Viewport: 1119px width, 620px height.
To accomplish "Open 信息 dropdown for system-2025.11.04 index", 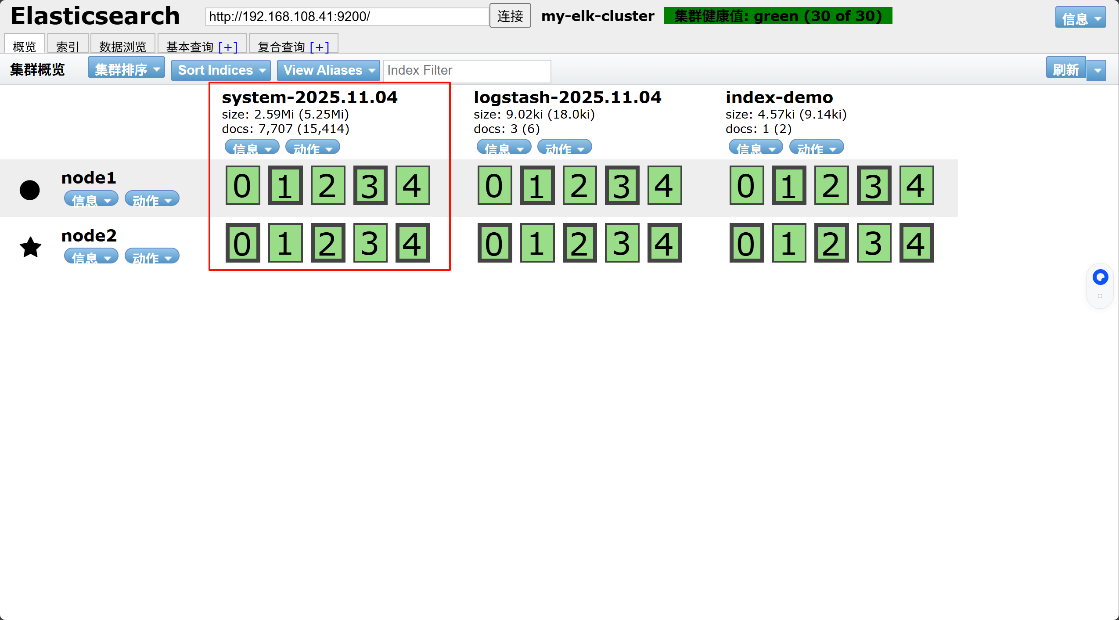I will (x=252, y=148).
